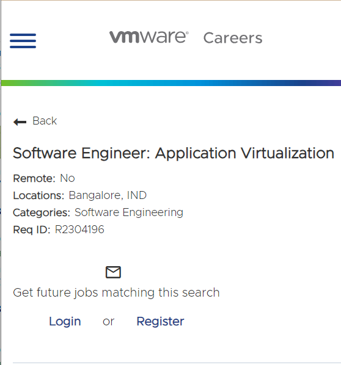Click the Categories: label
The height and width of the screenshot is (365, 341).
(x=42, y=213)
